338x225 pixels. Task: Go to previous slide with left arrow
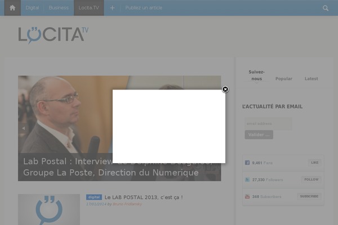coord(23,128)
